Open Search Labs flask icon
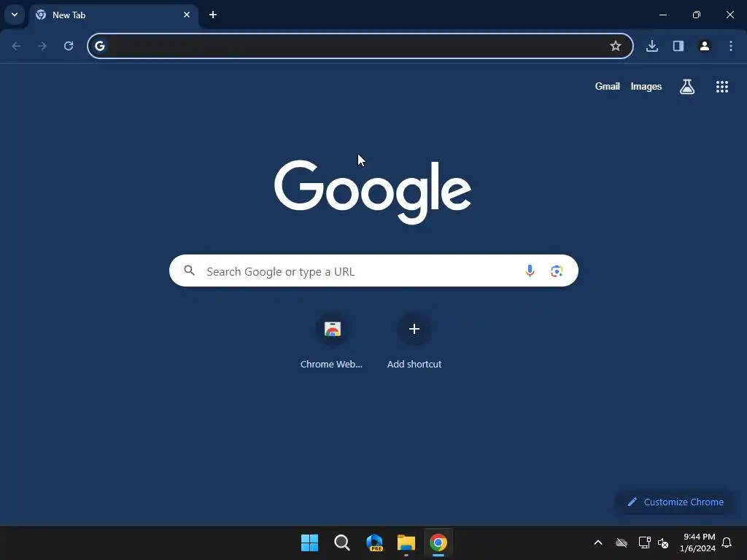 687,87
